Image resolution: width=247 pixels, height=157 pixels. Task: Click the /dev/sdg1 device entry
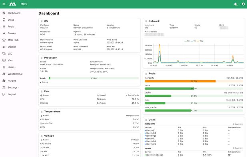coord(150,136)
